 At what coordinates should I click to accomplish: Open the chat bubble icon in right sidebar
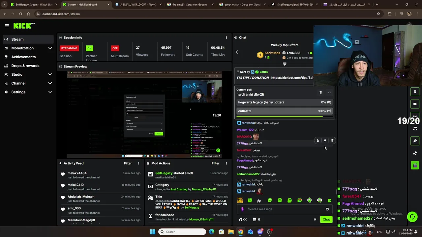pos(415,104)
